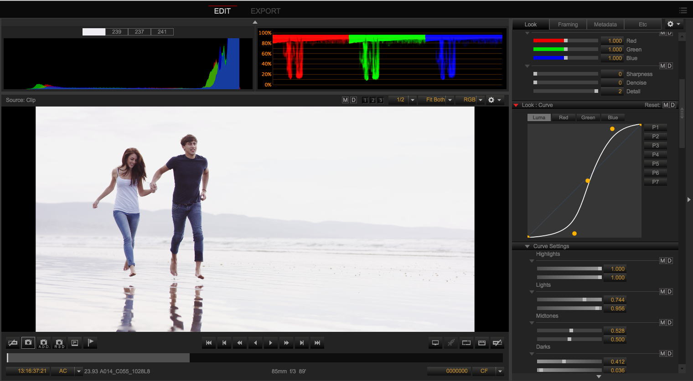The width and height of the screenshot is (693, 381).
Task: Play the clip in reverse
Action: [255, 343]
